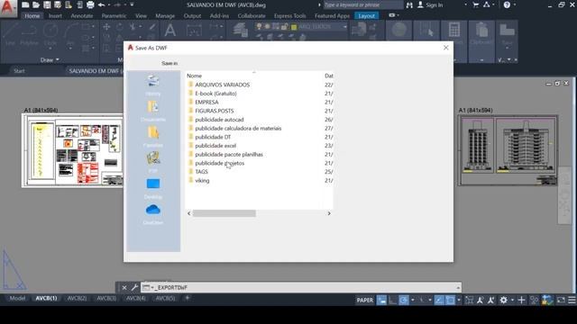
Task: Click the status bar customization hamburger icon
Action: point(572,300)
